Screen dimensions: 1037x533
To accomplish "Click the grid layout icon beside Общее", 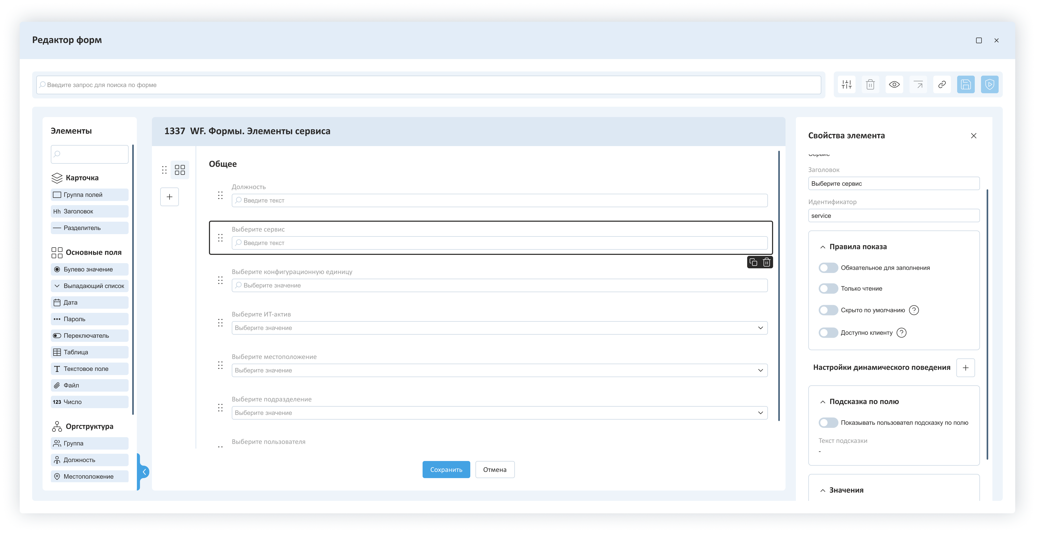I will pos(180,170).
